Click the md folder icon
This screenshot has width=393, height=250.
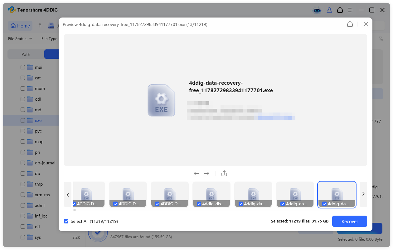click(x=30, y=110)
